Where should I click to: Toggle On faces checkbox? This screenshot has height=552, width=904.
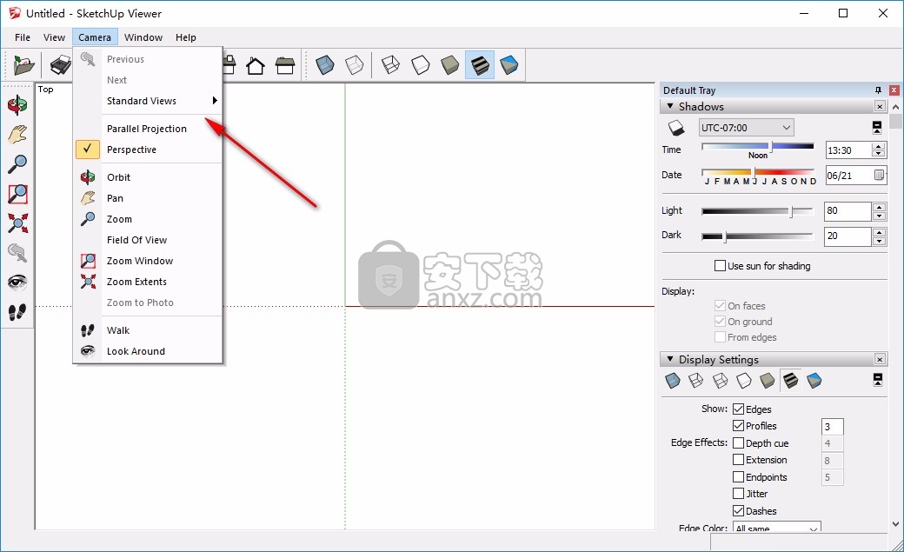(720, 306)
